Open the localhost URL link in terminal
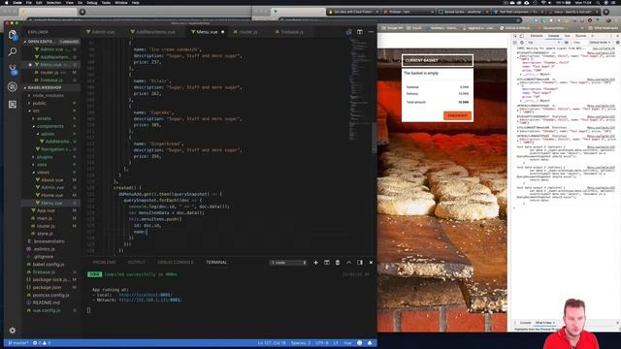Image resolution: width=621 pixels, height=349 pixels. (x=145, y=295)
